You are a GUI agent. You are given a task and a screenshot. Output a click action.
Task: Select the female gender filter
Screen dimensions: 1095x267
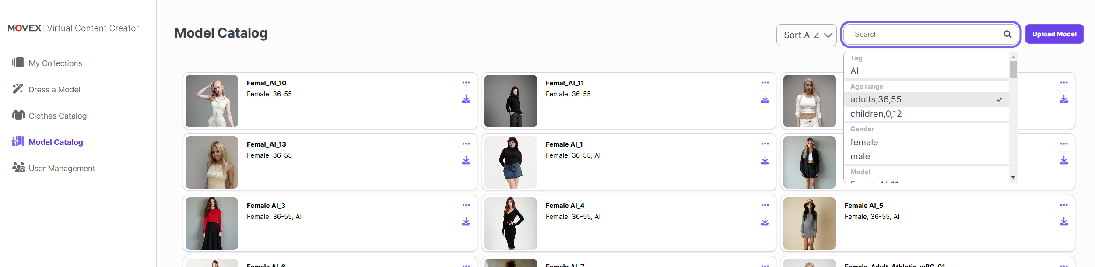point(926,142)
